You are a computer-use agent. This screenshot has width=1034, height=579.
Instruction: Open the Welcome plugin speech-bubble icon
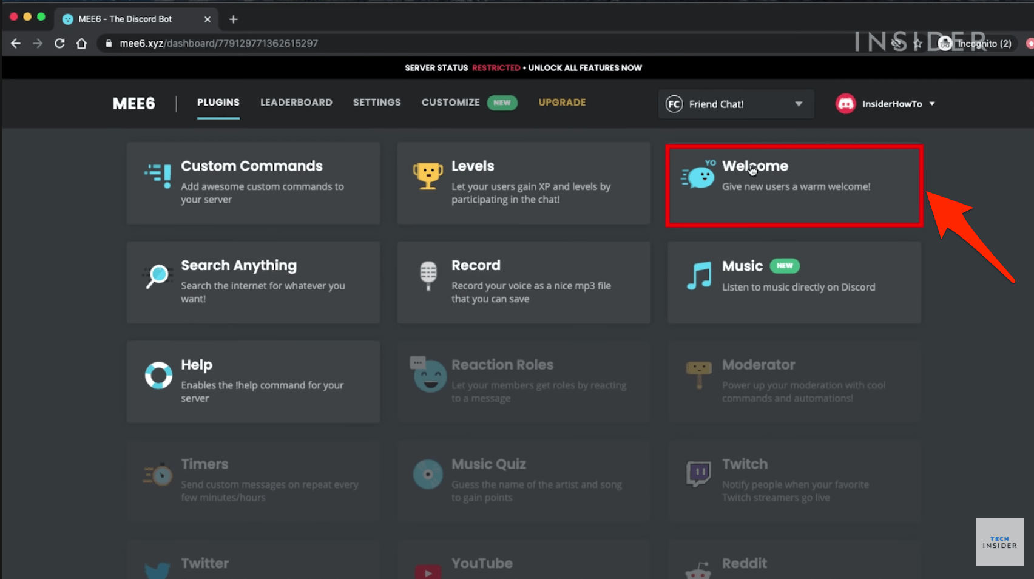tap(698, 175)
